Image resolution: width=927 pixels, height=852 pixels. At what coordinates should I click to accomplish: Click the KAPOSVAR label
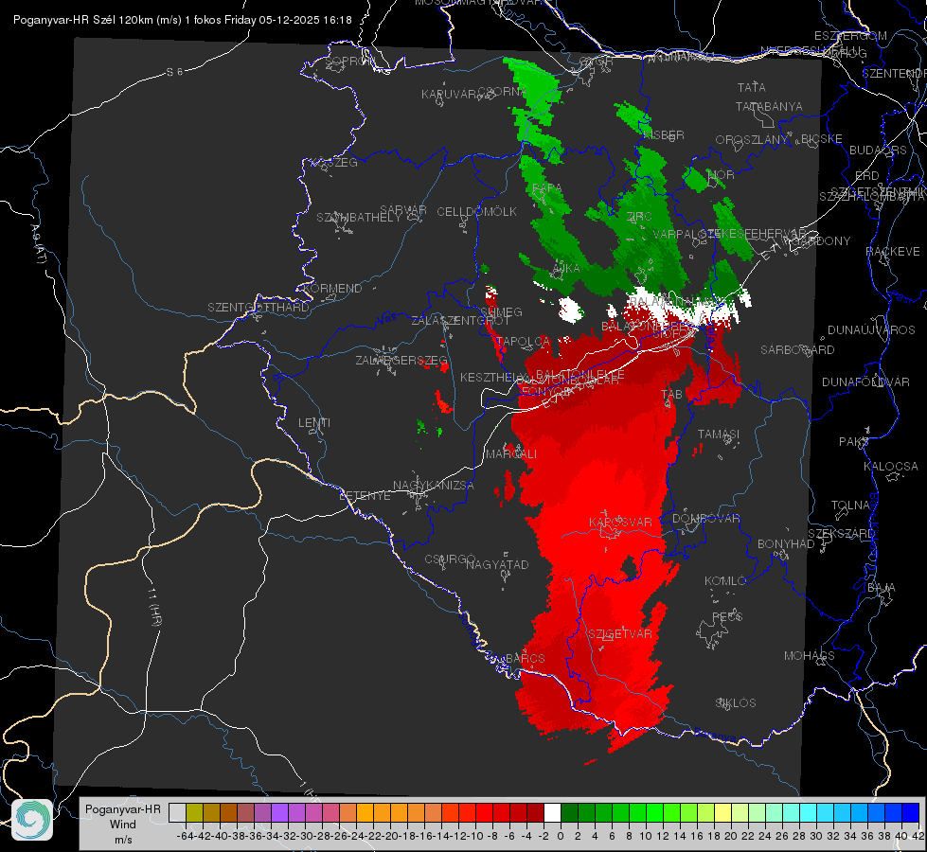621,522
